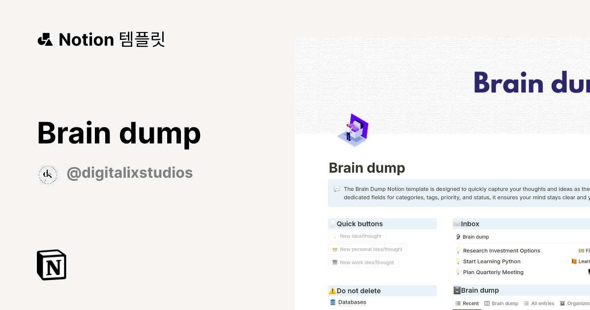Switch to the All entries tab
This screenshot has height=310, width=590.
pyautogui.click(x=540, y=304)
